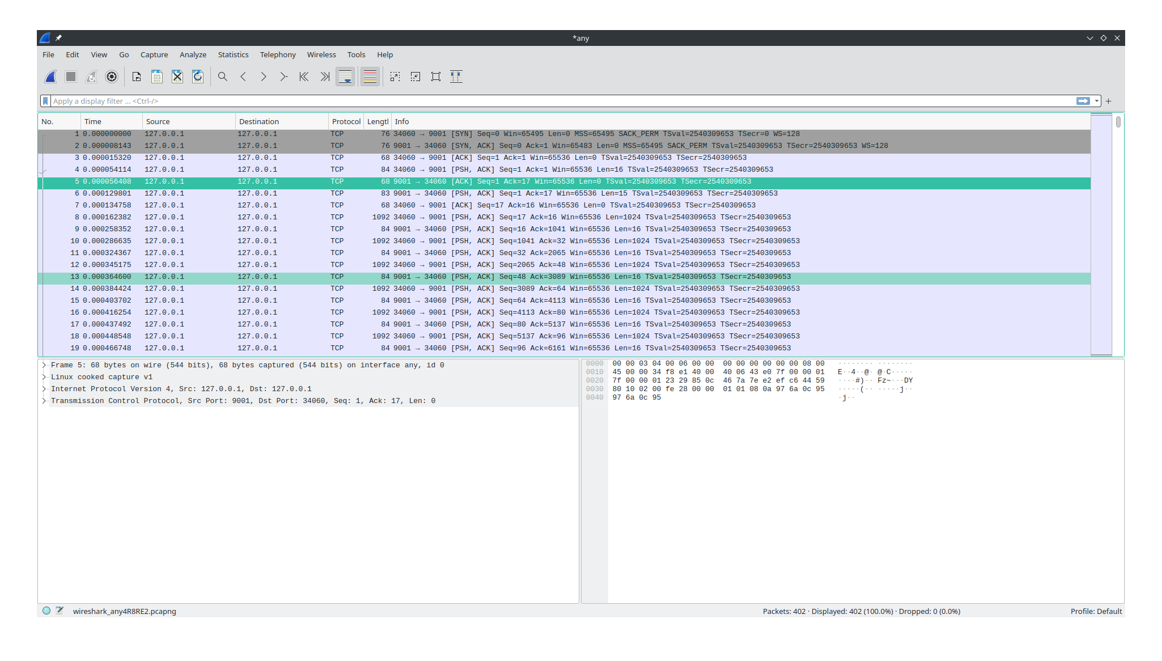Expand Linux cooked capture v1
The width and height of the screenshot is (1162, 661).
coord(44,377)
